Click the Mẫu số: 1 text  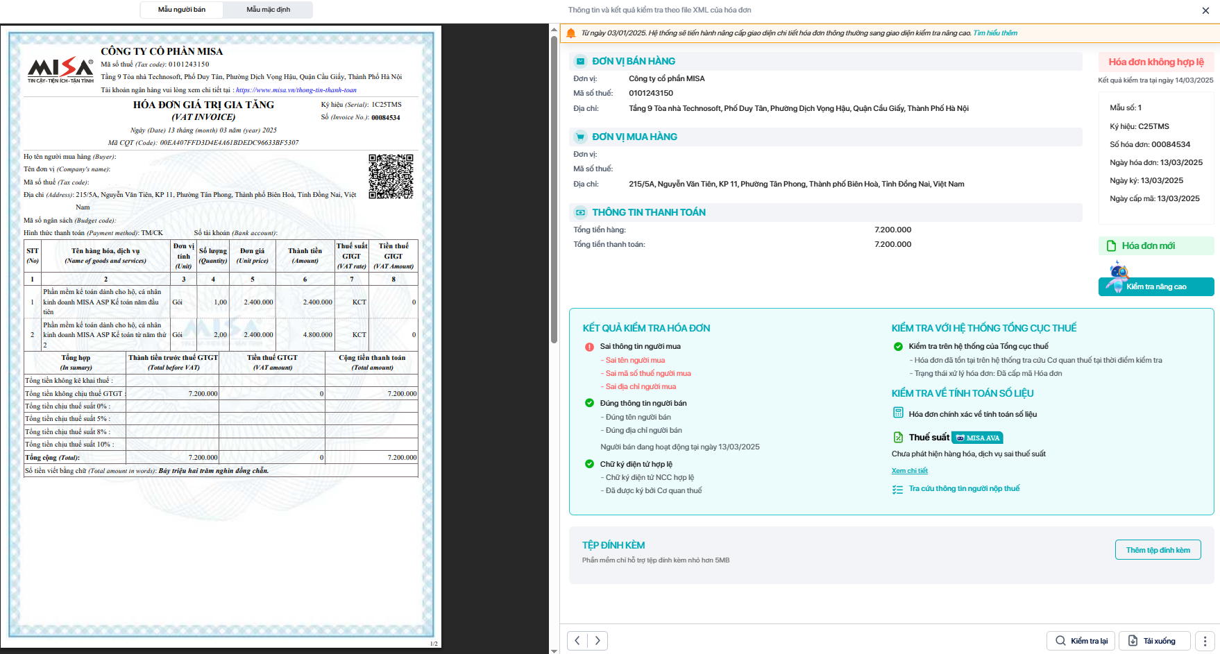point(1126,108)
